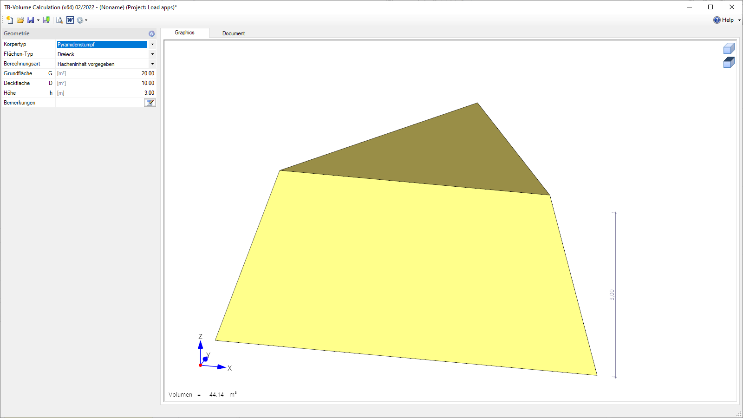Select the Pyramidenstumpf combo box field
743x418 pixels.
tap(102, 45)
